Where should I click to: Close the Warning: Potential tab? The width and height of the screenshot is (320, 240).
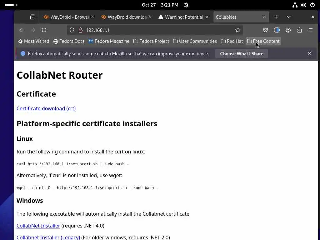[207, 17]
